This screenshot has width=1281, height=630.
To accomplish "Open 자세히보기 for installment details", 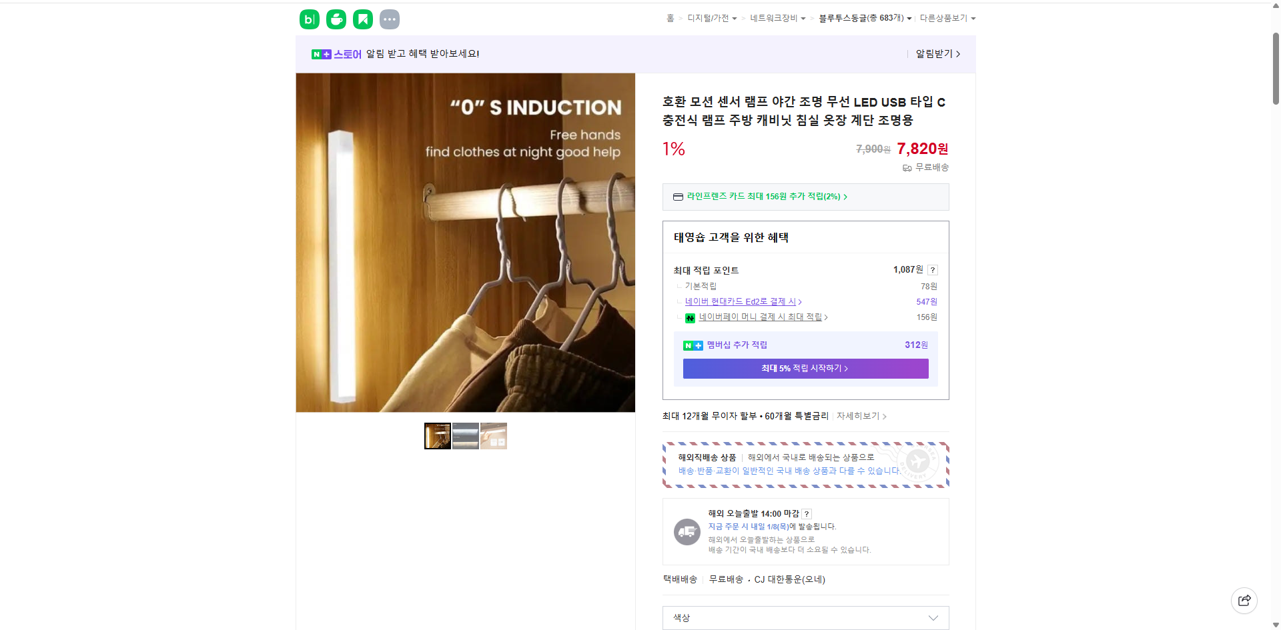I will pos(859,415).
